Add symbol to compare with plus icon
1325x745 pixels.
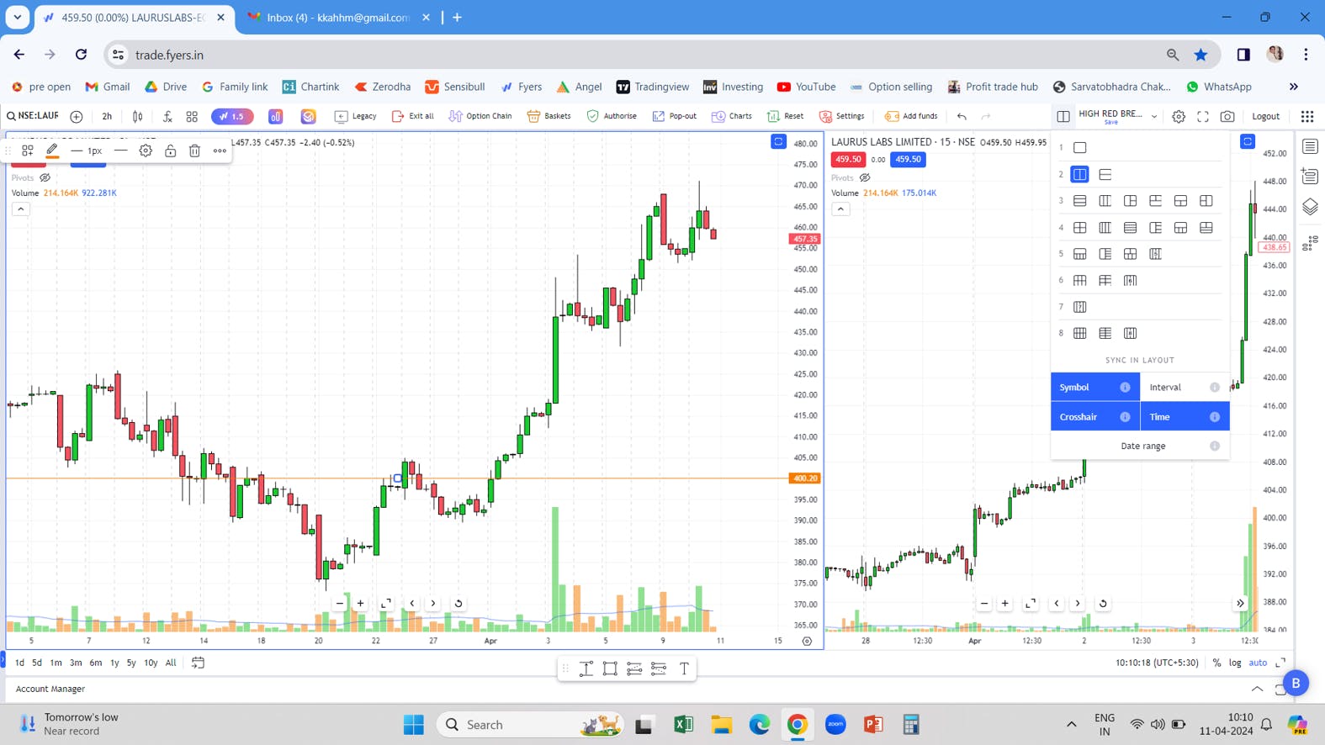click(x=77, y=116)
